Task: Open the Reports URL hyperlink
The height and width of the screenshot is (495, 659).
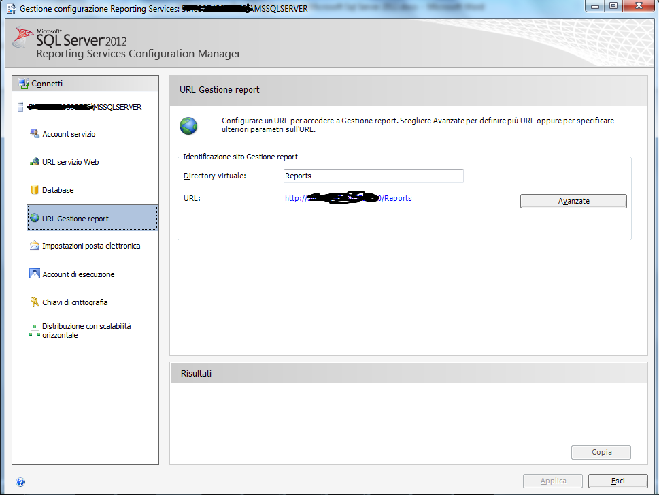Action: 348,198
